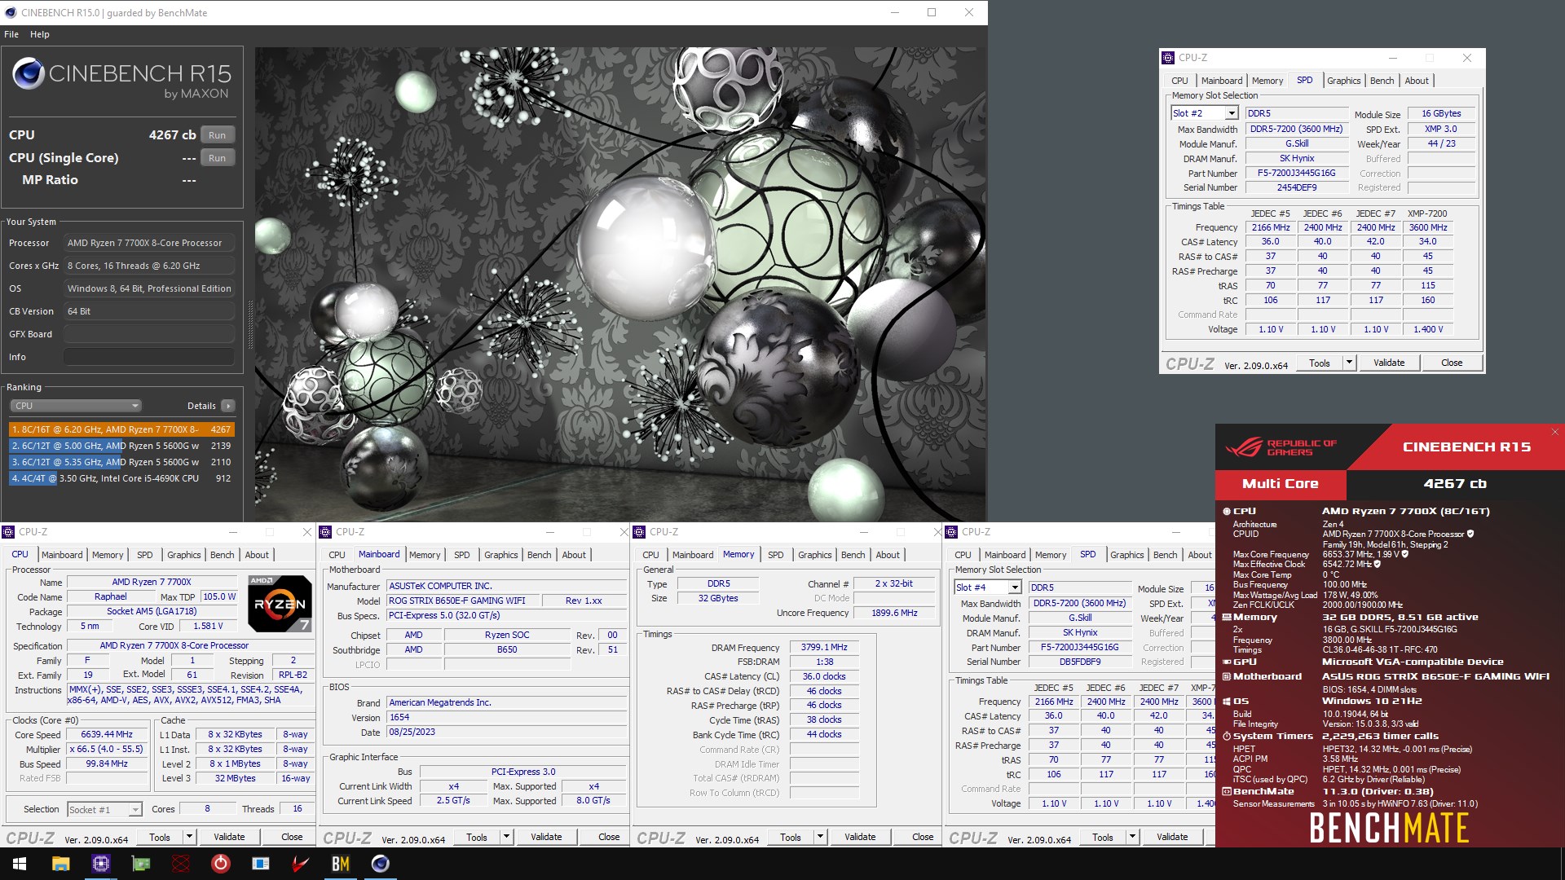Open About tab in the CPU-Z Memory window
The image size is (1565, 880).
888,555
